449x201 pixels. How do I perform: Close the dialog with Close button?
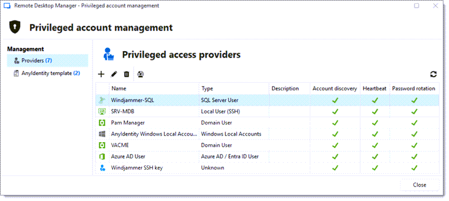point(419,185)
